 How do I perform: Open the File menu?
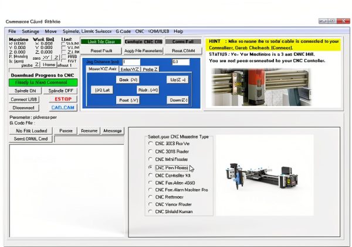(x=12, y=32)
